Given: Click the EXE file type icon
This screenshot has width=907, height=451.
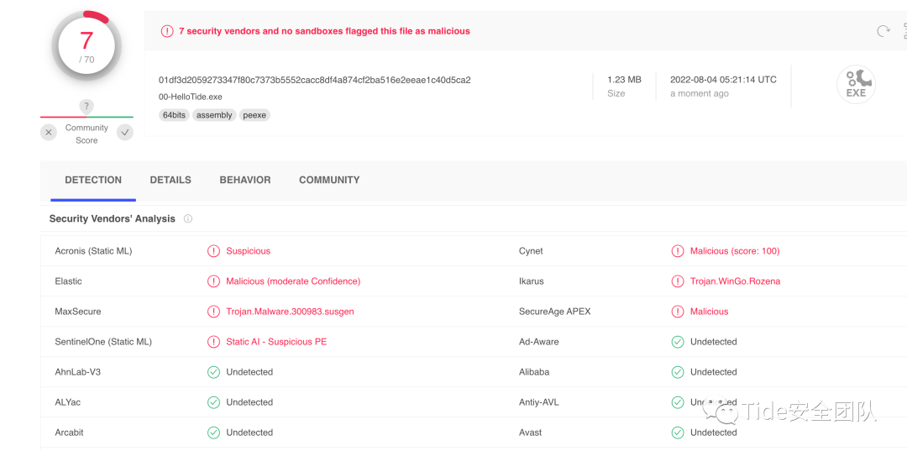Looking at the screenshot, I should pyautogui.click(x=856, y=85).
